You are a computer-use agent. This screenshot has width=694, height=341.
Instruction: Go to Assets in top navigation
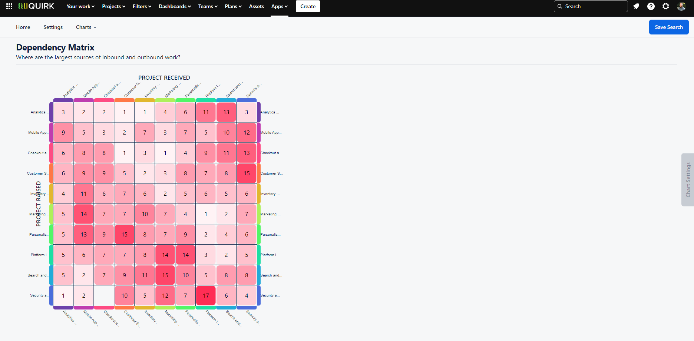point(257,6)
